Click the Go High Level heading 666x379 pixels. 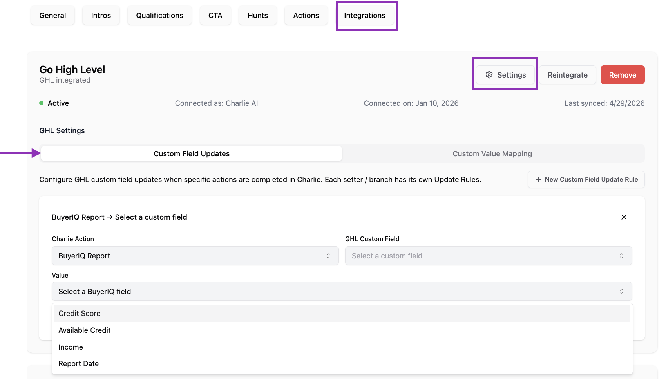pos(72,70)
